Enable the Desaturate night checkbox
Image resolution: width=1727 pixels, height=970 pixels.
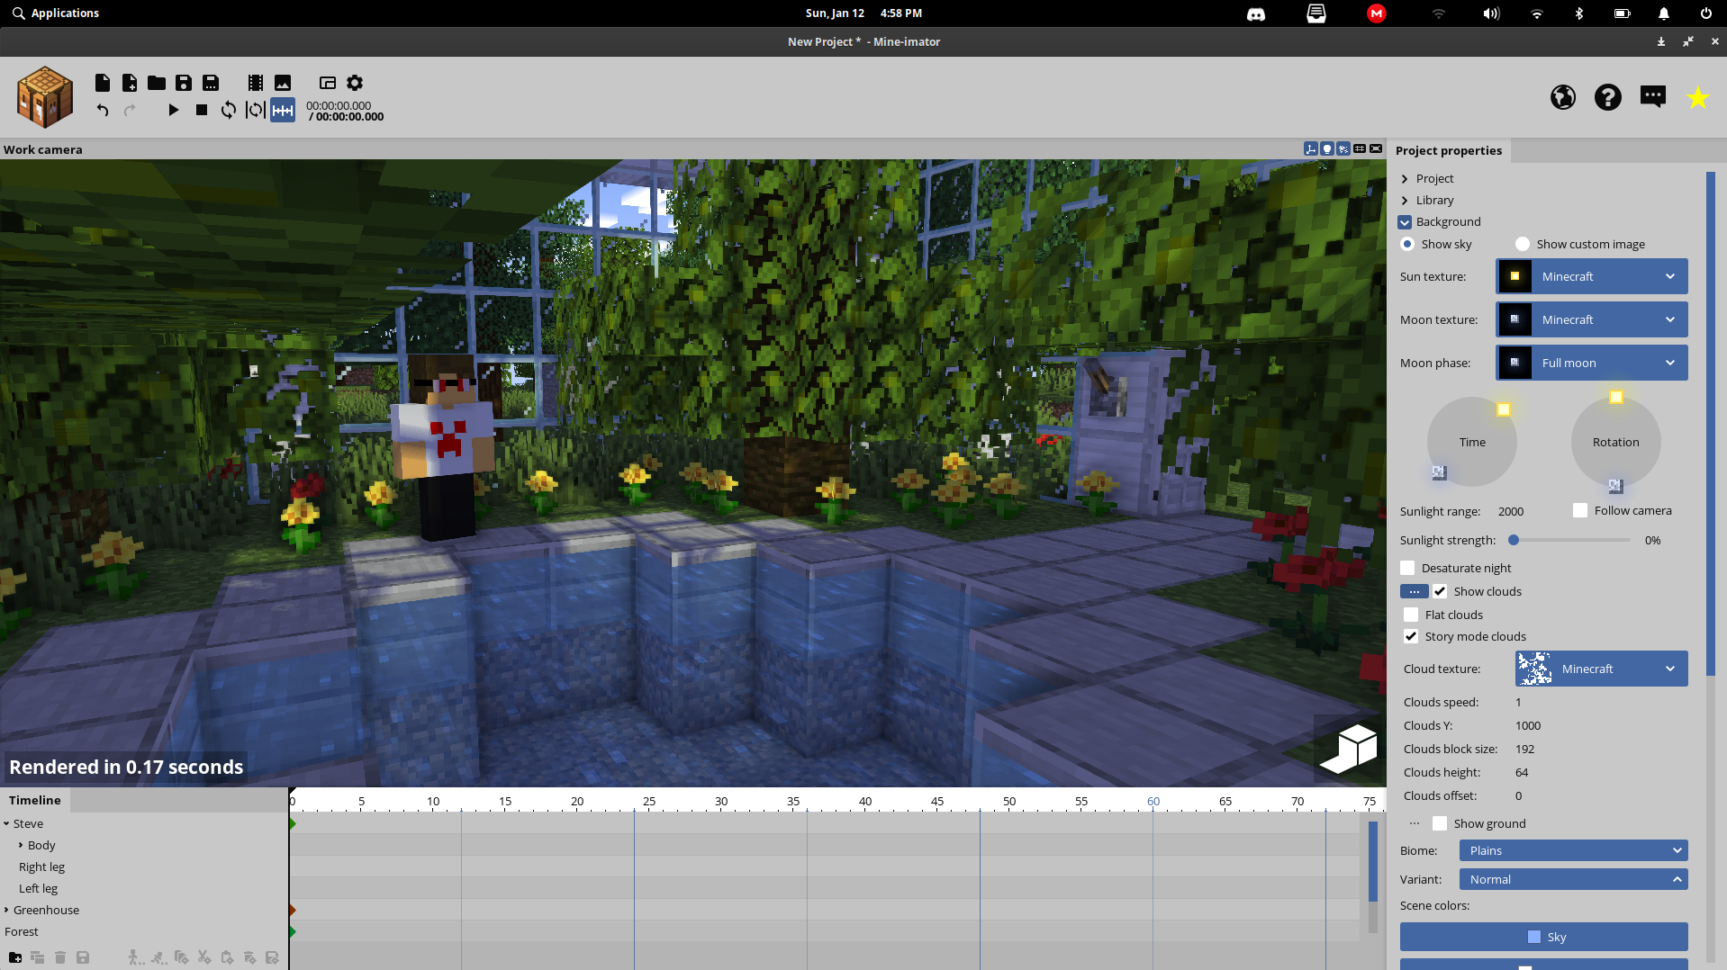pos(1407,568)
